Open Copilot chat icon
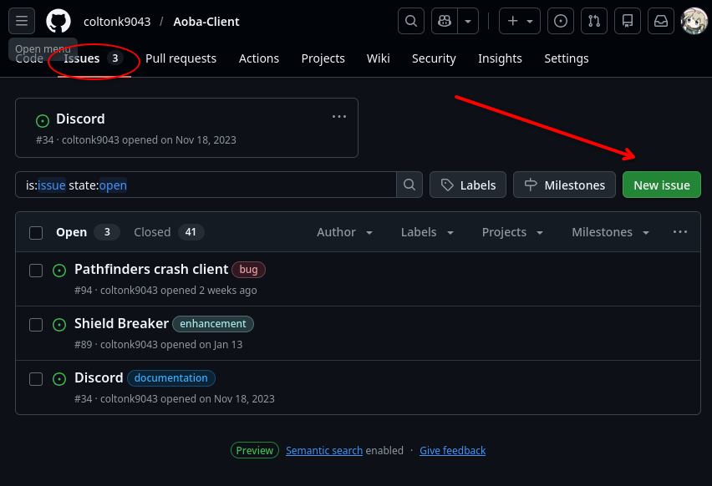The width and height of the screenshot is (712, 486). pos(445,21)
